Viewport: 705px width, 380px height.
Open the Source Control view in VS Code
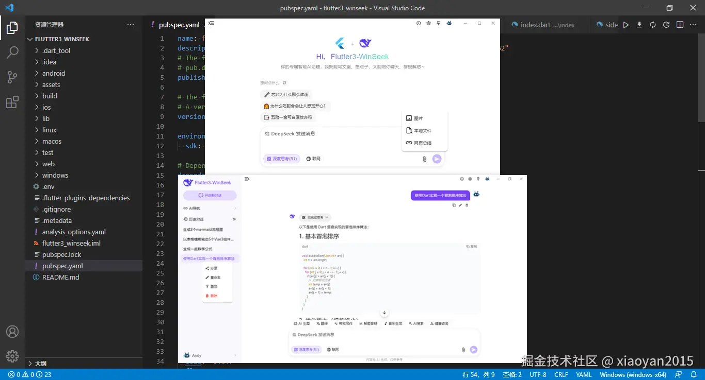point(11,77)
